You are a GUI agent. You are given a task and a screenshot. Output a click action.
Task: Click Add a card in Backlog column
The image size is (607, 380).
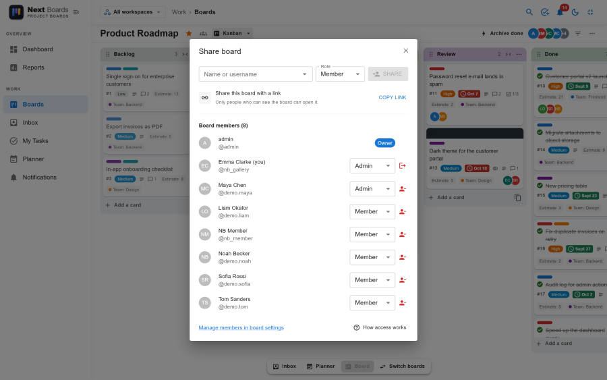[123, 205]
